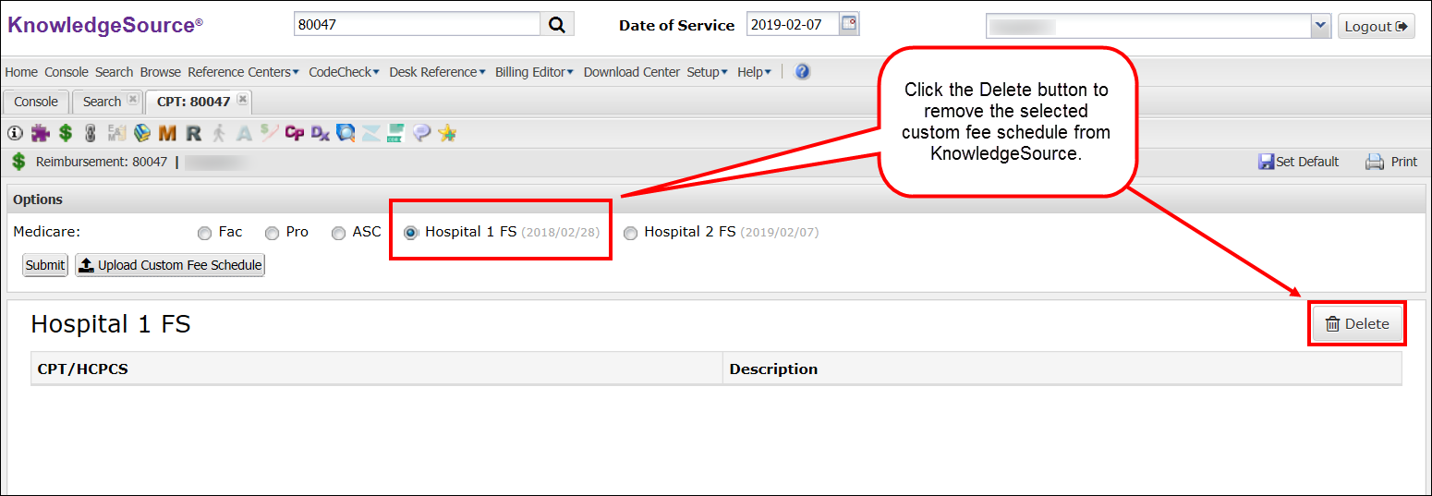Select the ASC radio option
Image resolution: width=1432 pixels, height=496 pixels.
(x=339, y=233)
